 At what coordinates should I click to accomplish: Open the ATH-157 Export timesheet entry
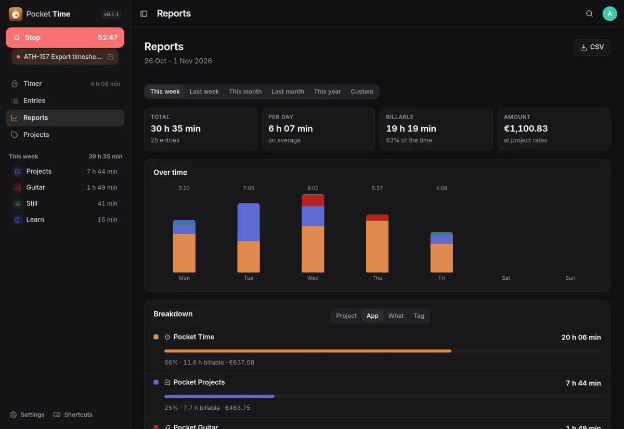[x=65, y=57]
